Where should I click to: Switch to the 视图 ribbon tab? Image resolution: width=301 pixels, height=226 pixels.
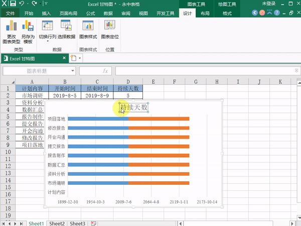(143, 13)
